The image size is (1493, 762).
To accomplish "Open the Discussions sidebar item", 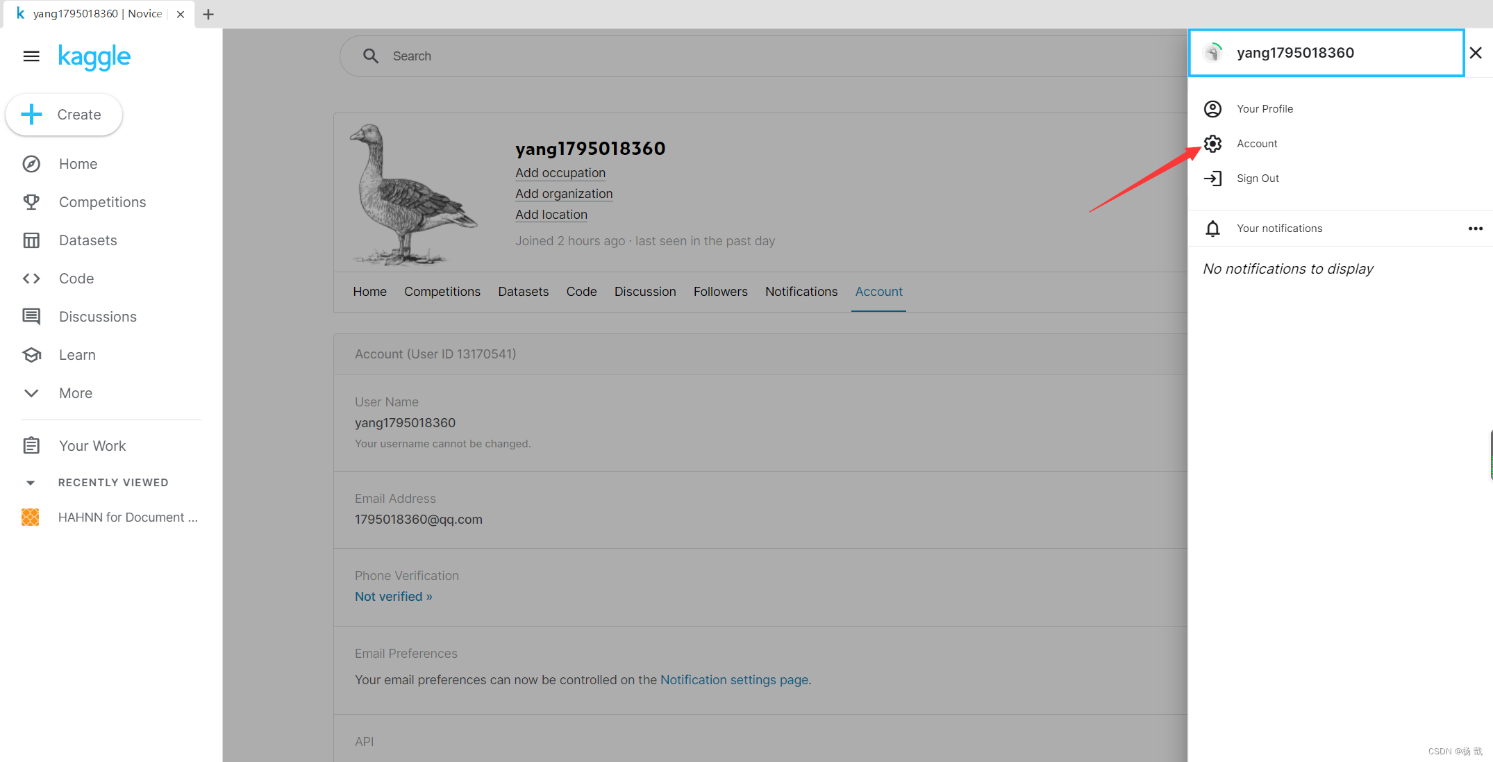I will click(x=97, y=317).
